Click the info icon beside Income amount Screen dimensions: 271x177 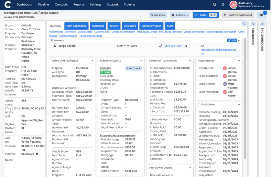37,154
